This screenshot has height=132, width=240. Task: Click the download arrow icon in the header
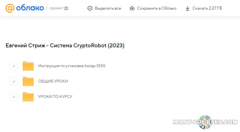pos(187,8)
